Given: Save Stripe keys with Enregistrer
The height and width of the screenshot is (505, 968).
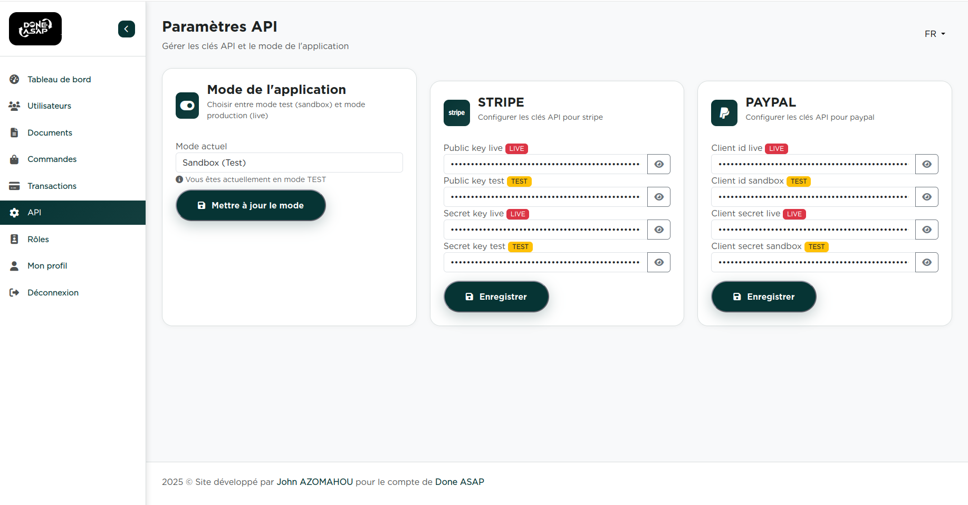Looking at the screenshot, I should [x=496, y=297].
